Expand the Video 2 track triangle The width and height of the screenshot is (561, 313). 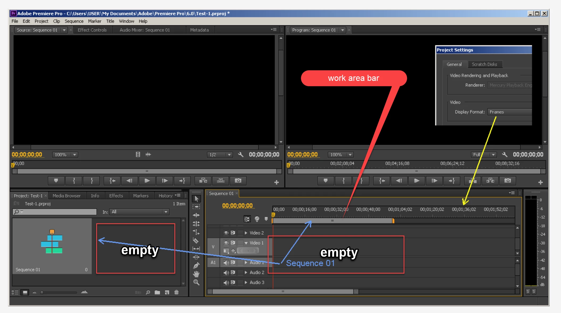pyautogui.click(x=246, y=233)
